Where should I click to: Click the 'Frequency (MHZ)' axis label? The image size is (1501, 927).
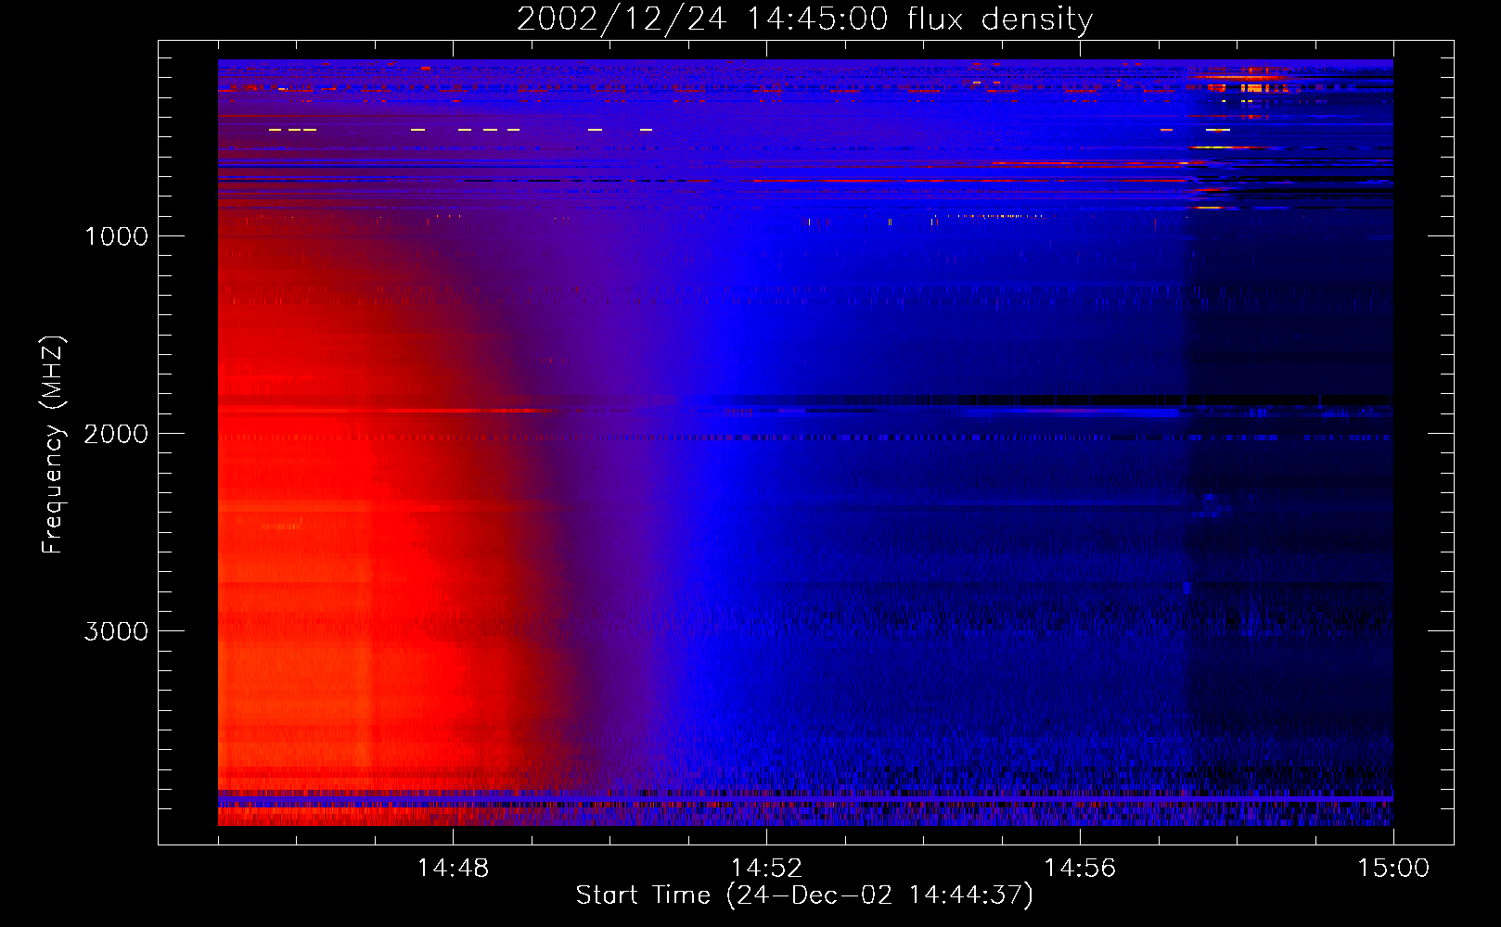(x=53, y=445)
